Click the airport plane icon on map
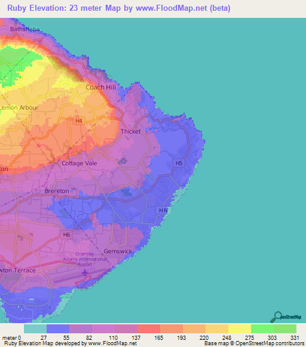The image size is (306, 347). pos(85,272)
